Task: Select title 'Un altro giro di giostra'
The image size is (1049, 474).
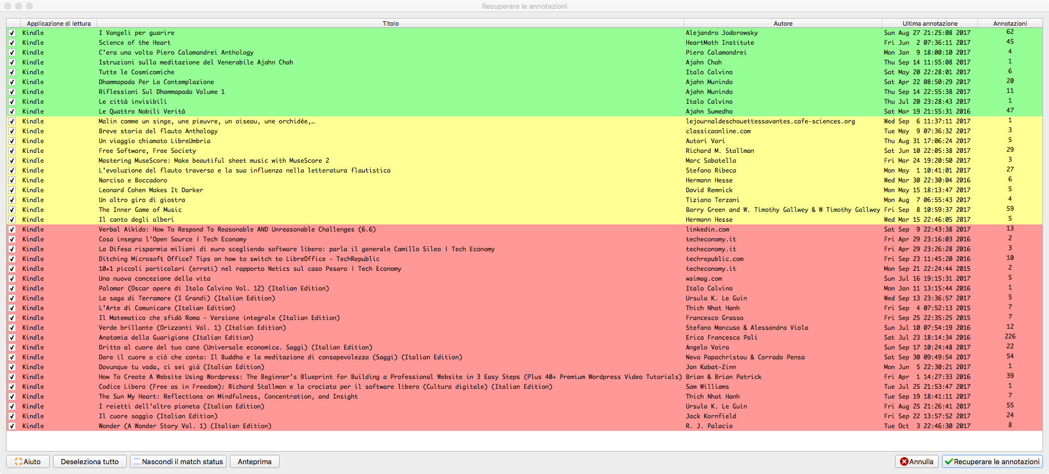Action: (142, 200)
